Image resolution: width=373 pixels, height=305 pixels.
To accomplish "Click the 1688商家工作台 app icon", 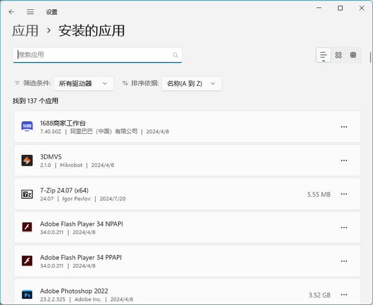I will click(27, 126).
